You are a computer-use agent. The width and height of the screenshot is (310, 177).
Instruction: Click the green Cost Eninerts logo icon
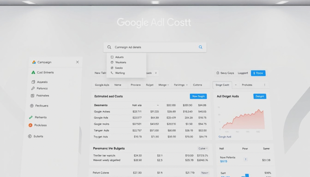click(x=33, y=73)
